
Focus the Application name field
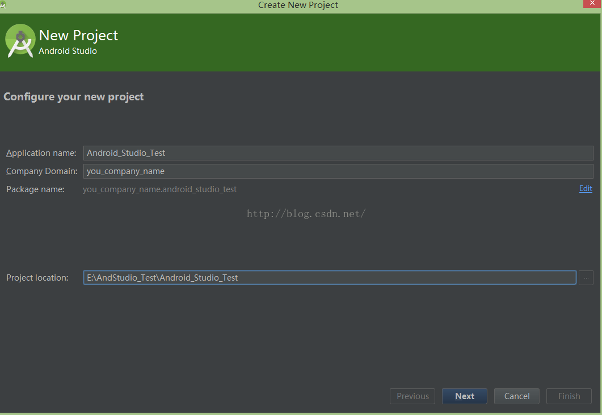tap(338, 153)
